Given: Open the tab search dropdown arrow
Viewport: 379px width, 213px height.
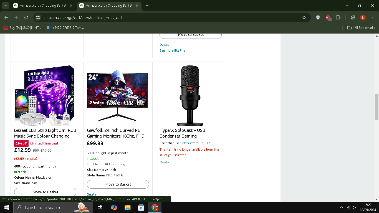Looking at the screenshot, I should [5, 6].
